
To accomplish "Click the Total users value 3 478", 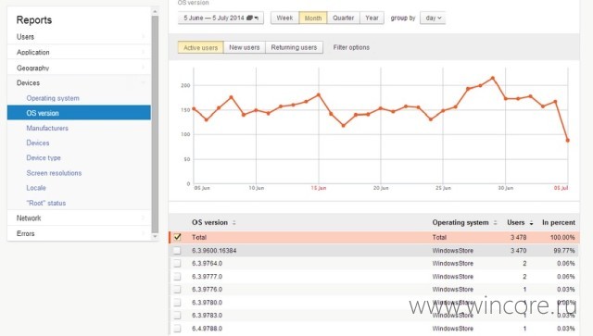I will click(518, 237).
